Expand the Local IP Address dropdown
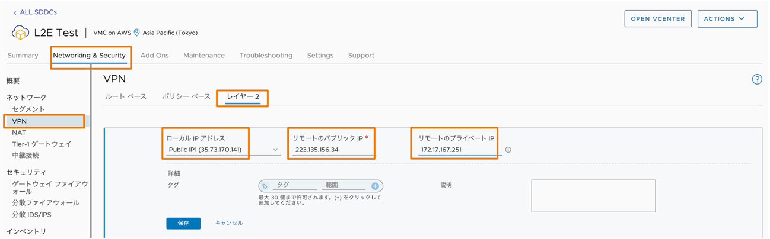This screenshot has height=239, width=770. [275, 150]
